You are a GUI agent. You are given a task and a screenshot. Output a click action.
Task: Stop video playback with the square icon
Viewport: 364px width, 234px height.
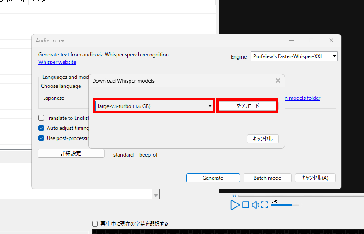[246, 205]
